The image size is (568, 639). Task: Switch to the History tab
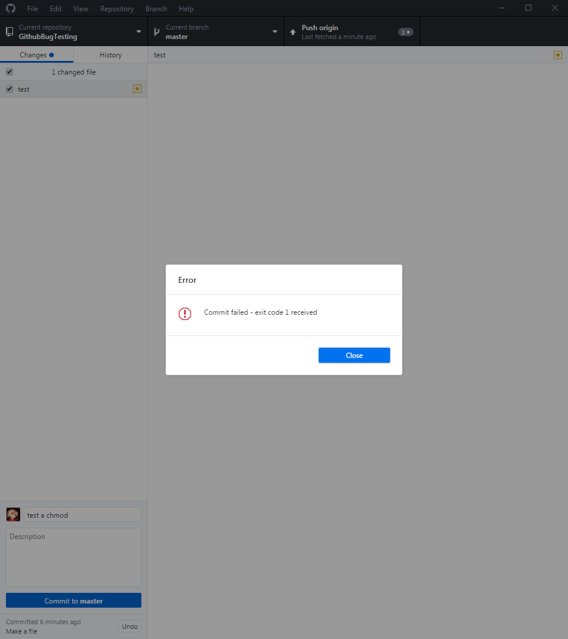click(x=111, y=54)
